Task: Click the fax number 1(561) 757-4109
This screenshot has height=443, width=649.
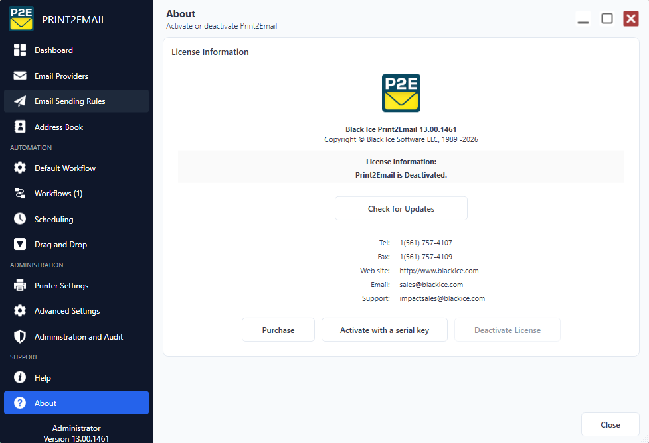Action: [426, 257]
